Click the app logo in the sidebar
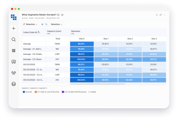The width and height of the screenshot is (178, 120). 14,17
